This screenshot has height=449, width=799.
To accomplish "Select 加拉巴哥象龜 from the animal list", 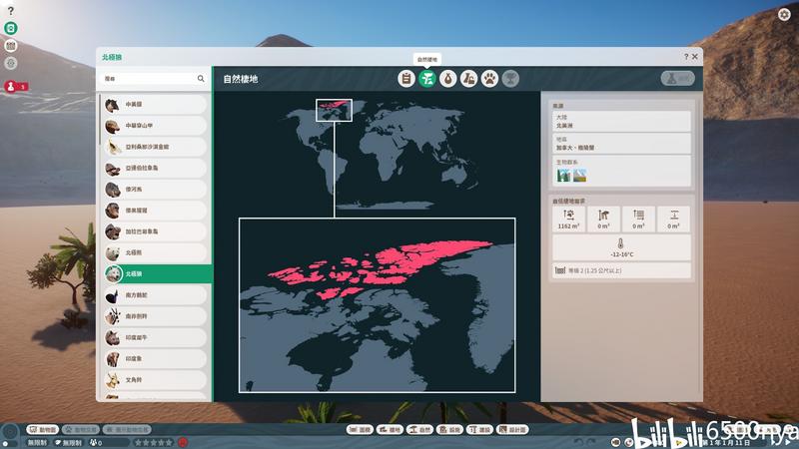I will 156,231.
